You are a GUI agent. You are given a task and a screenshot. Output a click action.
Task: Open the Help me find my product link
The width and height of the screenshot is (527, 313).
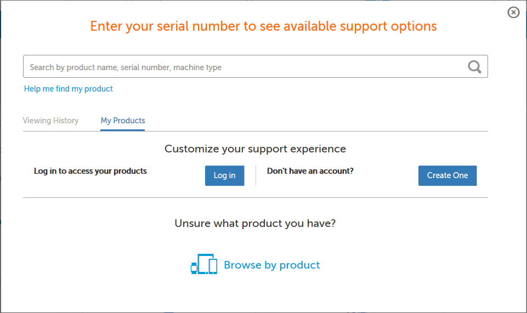(69, 89)
